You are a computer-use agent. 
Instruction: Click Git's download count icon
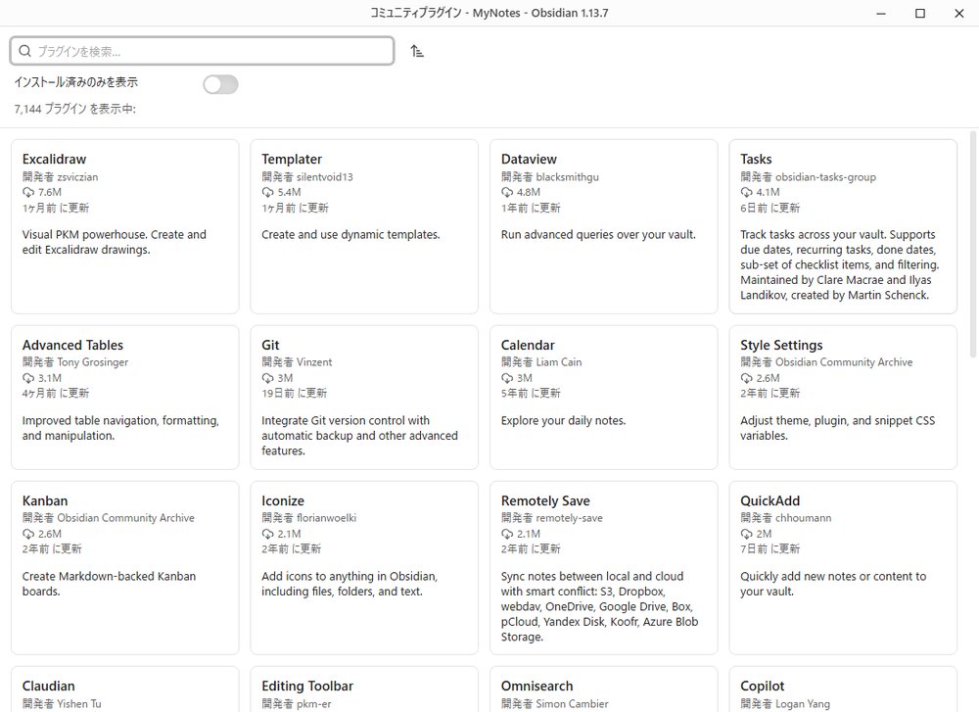pos(268,378)
